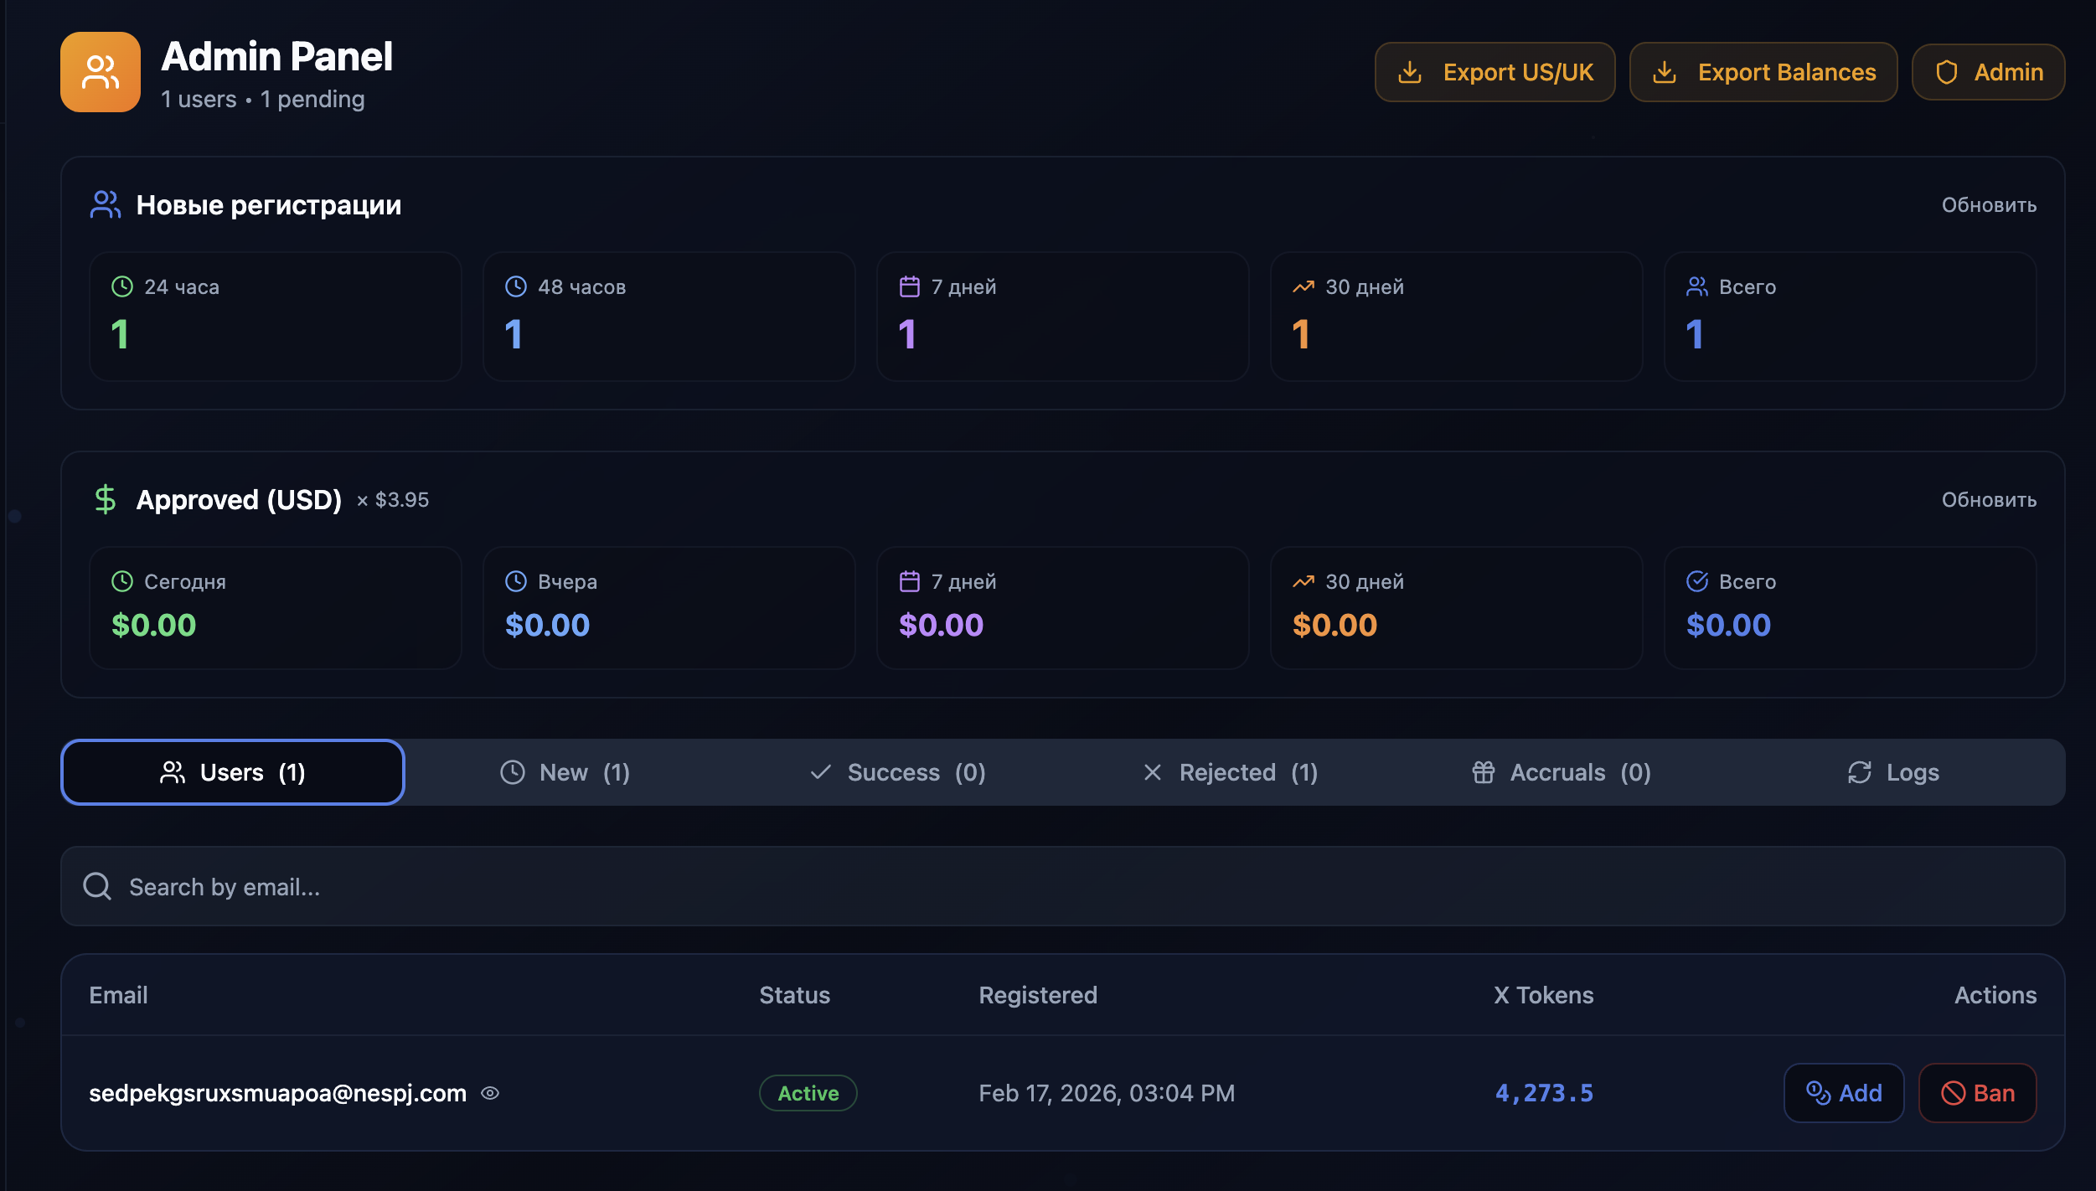Click the Export US/UK download button
The width and height of the screenshot is (2096, 1191).
(1495, 72)
